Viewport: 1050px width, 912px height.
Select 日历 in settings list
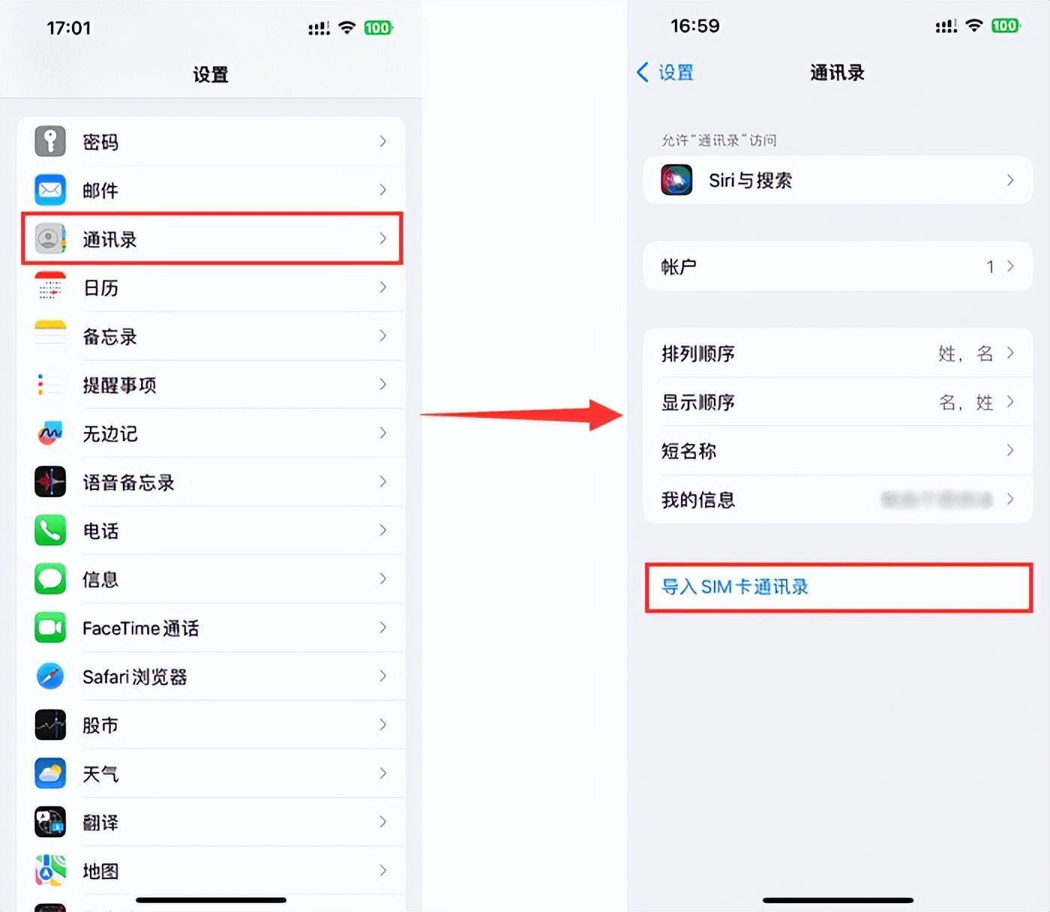point(211,287)
